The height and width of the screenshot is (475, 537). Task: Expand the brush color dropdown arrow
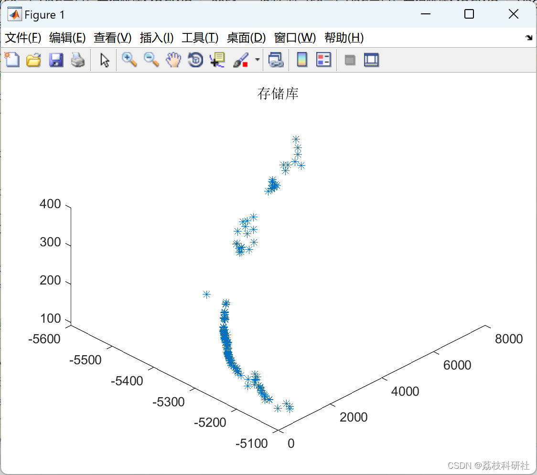[258, 60]
